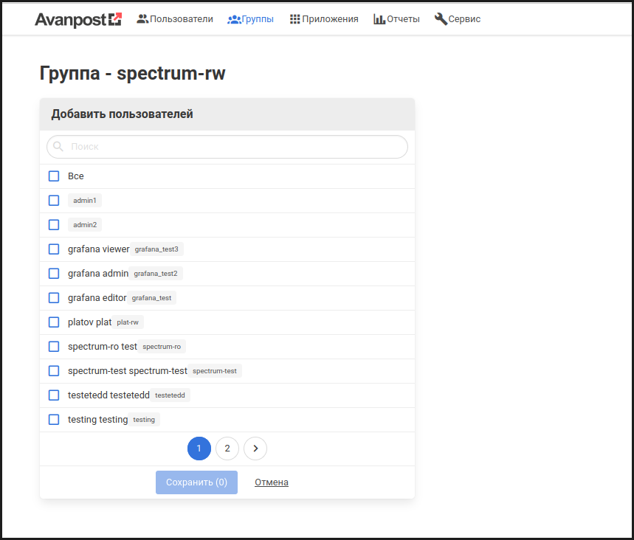Mark the spectrum-ro test checkbox
Viewport: 634px width, 540px height.
pos(54,347)
